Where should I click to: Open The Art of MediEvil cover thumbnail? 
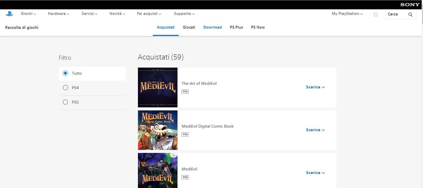[157, 87]
